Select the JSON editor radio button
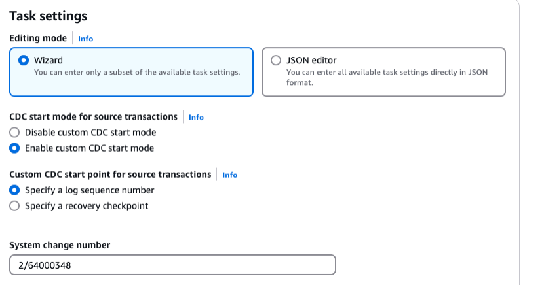The image size is (544, 285). coord(276,60)
